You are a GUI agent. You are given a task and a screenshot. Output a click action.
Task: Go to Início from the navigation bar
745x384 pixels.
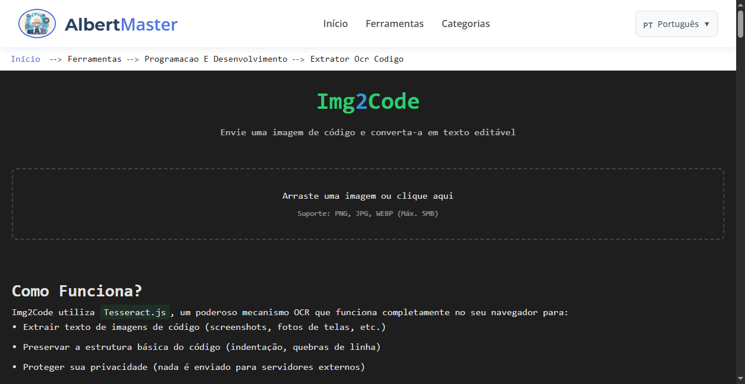point(335,24)
